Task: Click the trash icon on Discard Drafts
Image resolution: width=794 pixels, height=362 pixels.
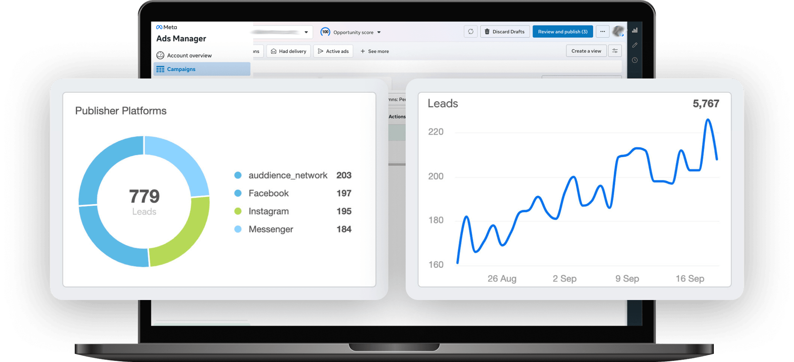Action: [487, 31]
